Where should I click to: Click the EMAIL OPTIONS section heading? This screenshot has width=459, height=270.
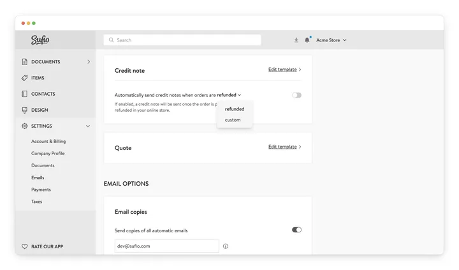point(126,184)
